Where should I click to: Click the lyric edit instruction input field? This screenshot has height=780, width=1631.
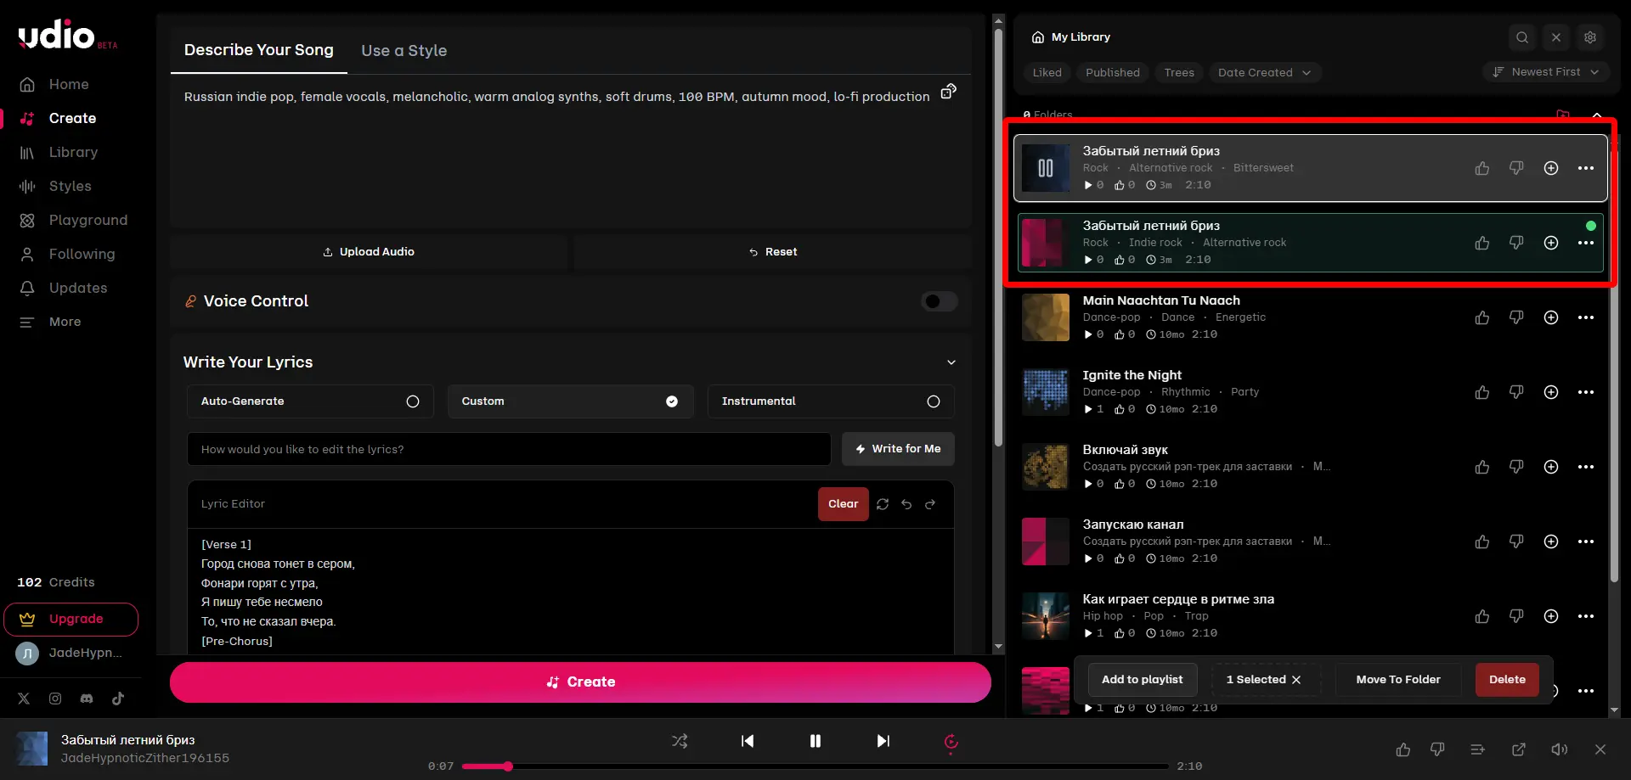click(x=509, y=449)
